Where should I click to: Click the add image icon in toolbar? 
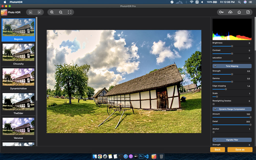click(x=30, y=12)
